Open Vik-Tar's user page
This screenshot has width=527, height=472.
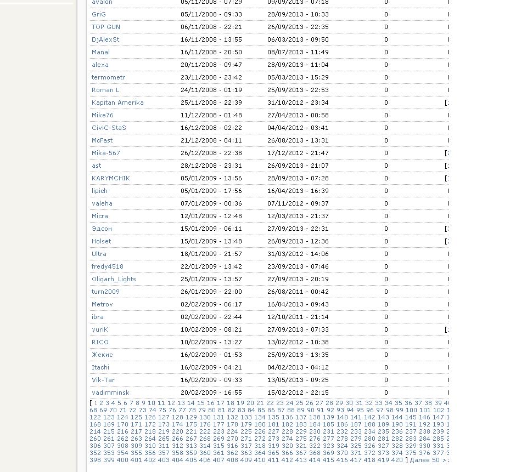(x=103, y=380)
